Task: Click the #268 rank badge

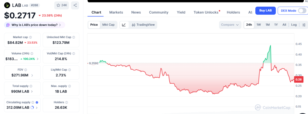Action: click(35, 5)
